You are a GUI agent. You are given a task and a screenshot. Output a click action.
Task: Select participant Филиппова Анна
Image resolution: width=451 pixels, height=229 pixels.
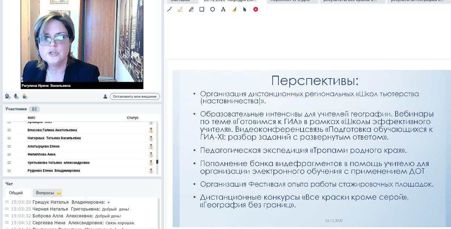pyautogui.click(x=41, y=154)
